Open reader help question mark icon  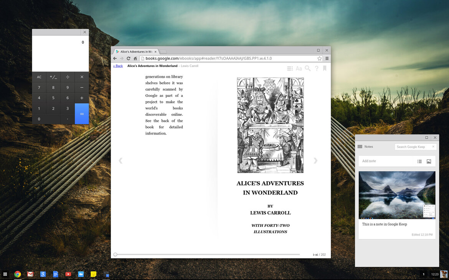(317, 68)
